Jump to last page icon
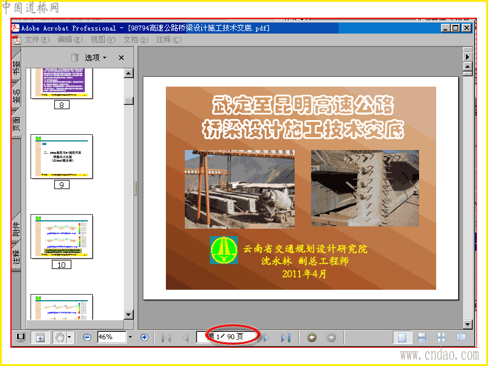This screenshot has height=366, width=488. [285, 337]
